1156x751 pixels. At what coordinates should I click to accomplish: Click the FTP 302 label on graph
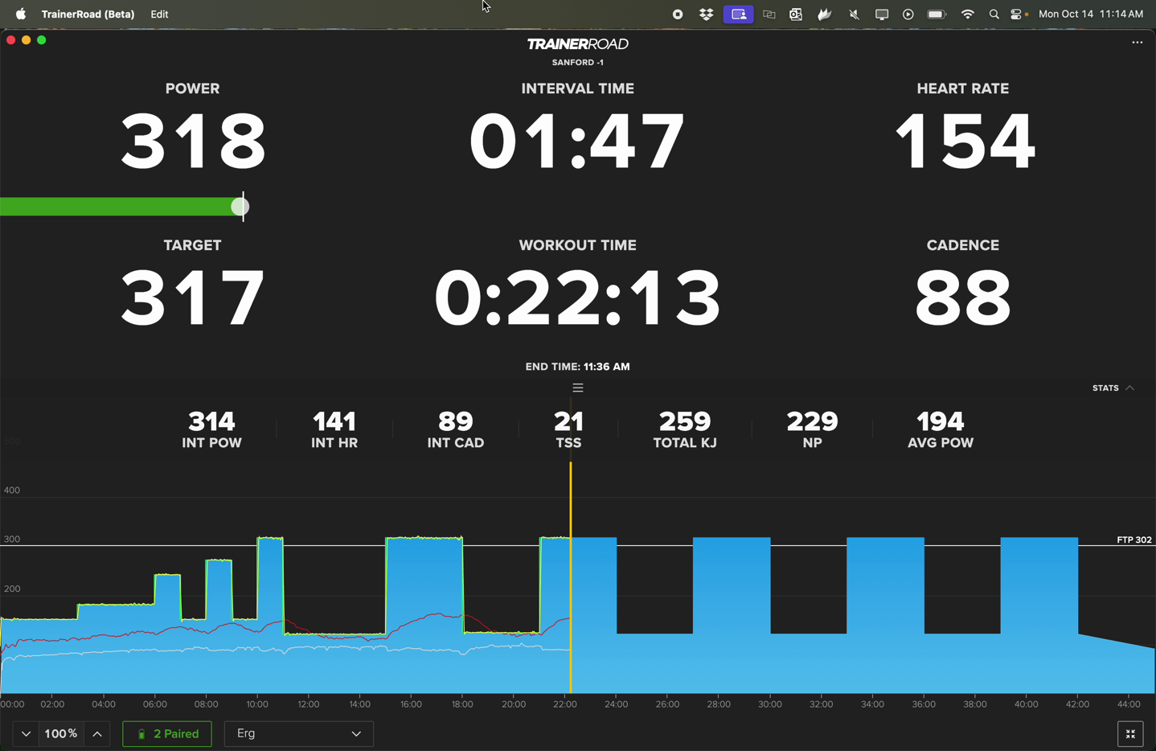(x=1134, y=540)
